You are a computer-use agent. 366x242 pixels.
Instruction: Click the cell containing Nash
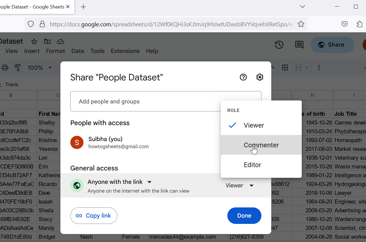[100, 237]
